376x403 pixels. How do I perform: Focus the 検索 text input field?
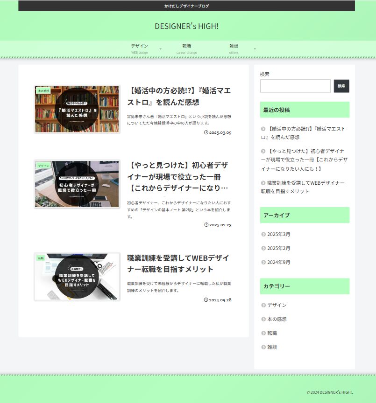click(x=295, y=86)
